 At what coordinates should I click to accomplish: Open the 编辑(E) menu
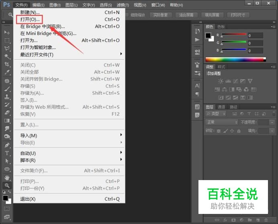click(x=38, y=5)
